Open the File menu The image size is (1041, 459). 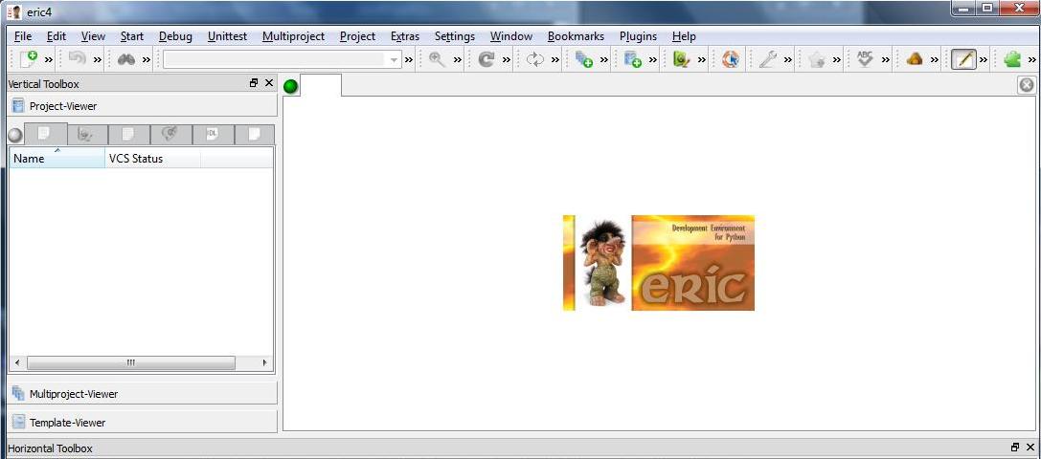(23, 36)
